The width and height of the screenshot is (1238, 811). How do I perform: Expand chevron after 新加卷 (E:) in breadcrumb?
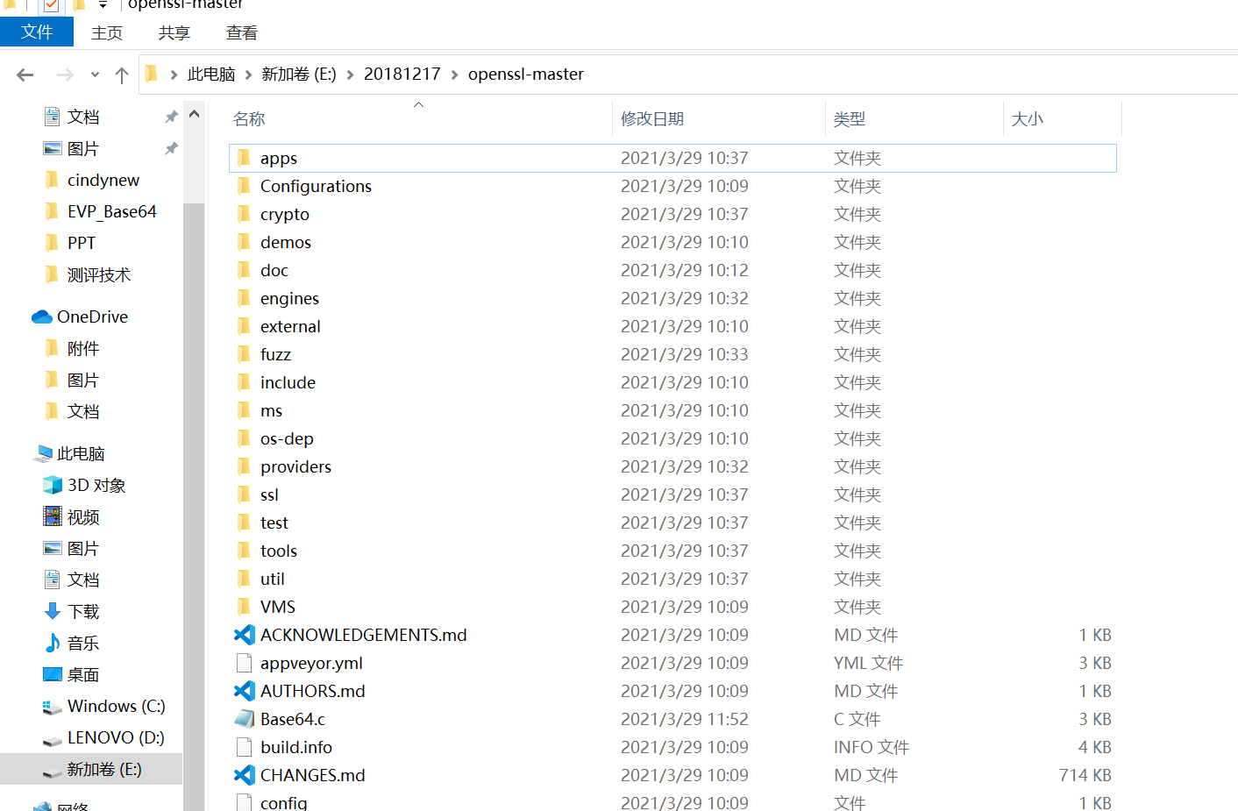(x=351, y=75)
